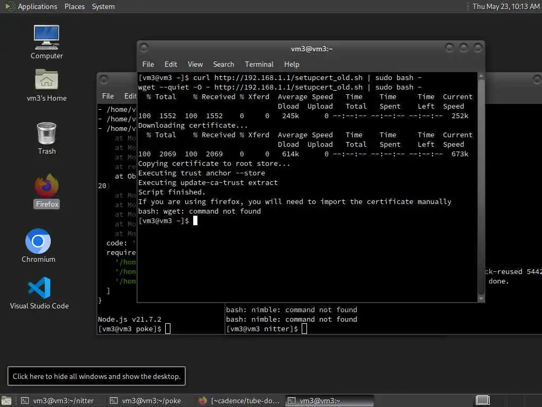Open the Computer desktop icon
542x407 pixels.
click(47, 42)
